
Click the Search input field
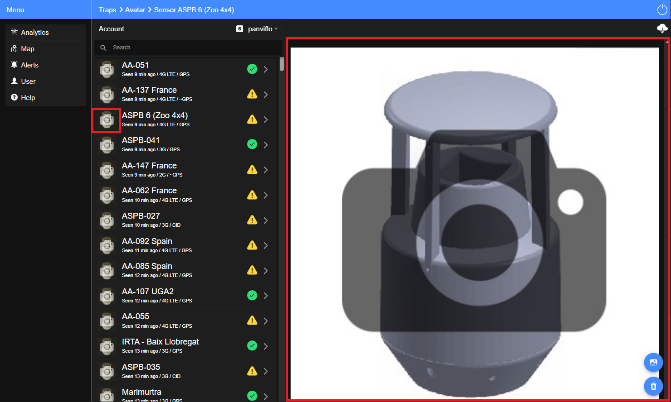pyautogui.click(x=188, y=48)
